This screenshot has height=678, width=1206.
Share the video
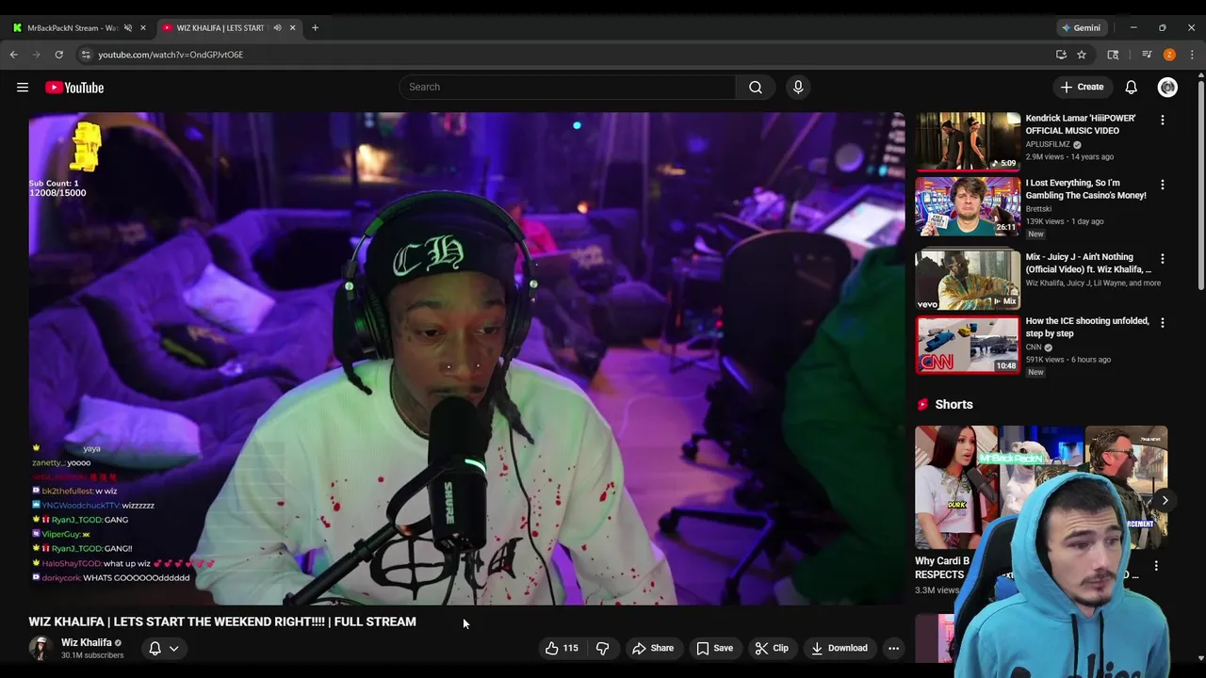(653, 648)
